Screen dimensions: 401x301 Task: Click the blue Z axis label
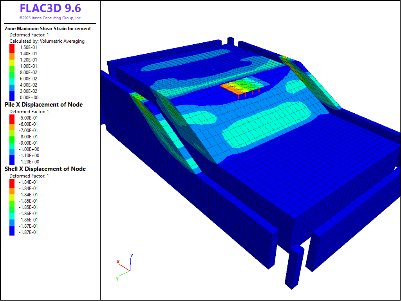click(132, 256)
